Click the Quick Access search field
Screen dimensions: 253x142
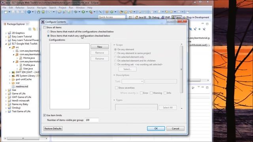click(x=111, y=17)
